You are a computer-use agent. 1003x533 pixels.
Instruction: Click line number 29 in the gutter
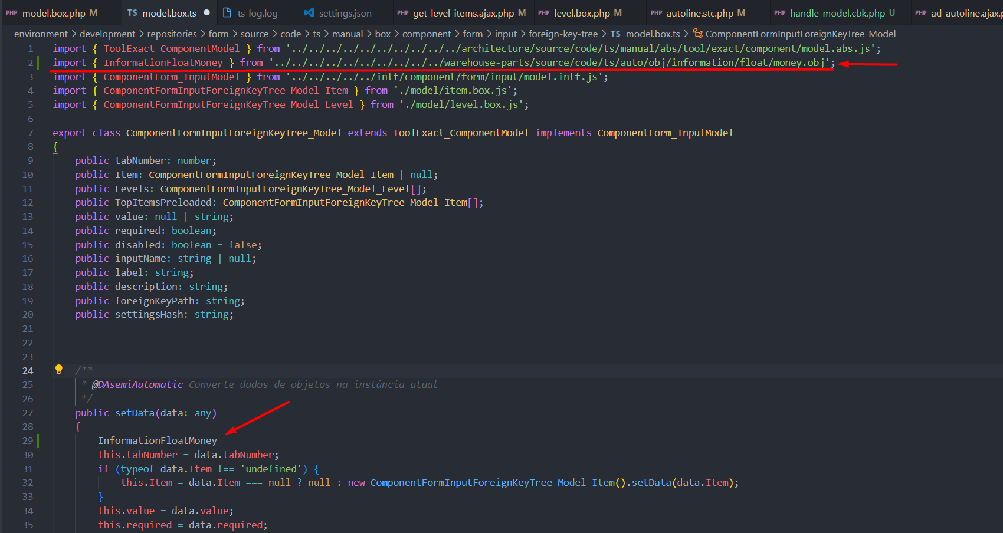(27, 440)
